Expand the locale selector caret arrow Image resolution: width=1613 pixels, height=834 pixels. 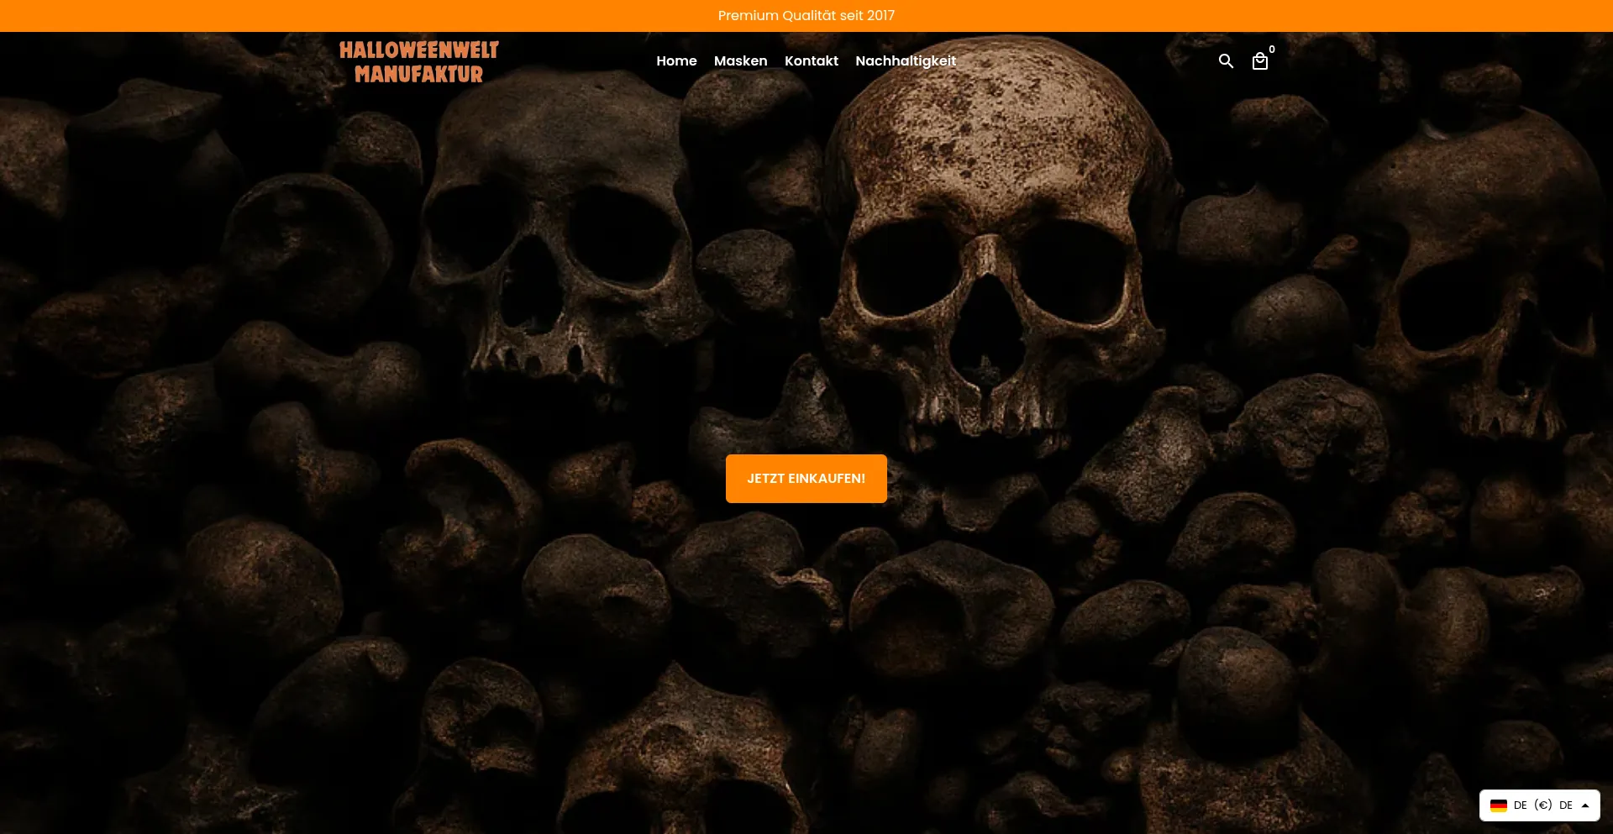point(1585,805)
